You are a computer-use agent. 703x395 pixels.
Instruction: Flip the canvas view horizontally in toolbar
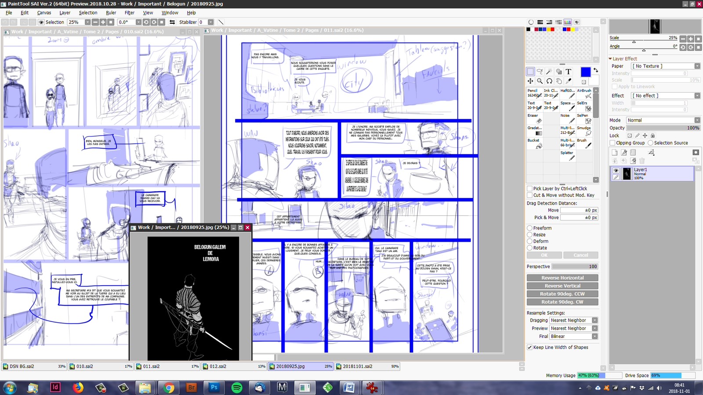pos(172,22)
